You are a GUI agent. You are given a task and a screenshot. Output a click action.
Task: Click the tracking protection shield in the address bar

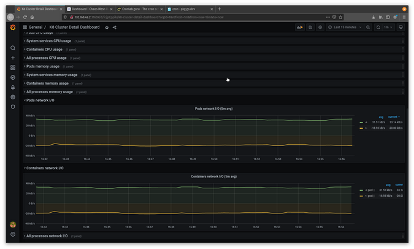pos(65,17)
